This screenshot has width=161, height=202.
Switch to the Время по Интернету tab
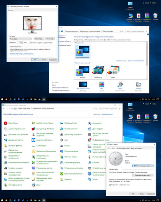pos(137,148)
